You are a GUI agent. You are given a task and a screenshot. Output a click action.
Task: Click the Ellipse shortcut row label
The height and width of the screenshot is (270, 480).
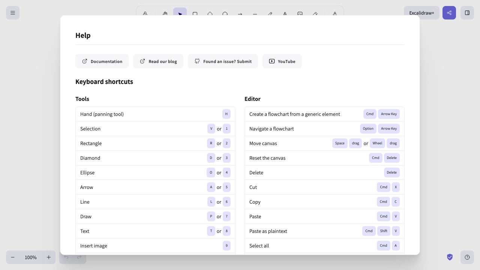pos(87,172)
